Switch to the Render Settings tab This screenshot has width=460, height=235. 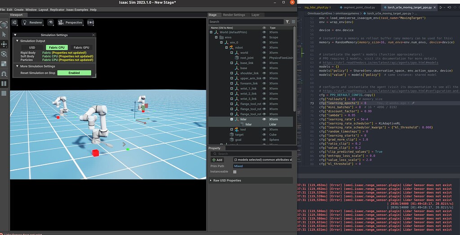(x=234, y=15)
